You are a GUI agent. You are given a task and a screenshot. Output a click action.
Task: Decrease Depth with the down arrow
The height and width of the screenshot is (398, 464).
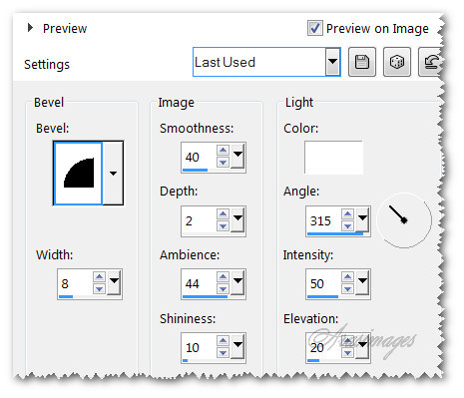coord(223,226)
